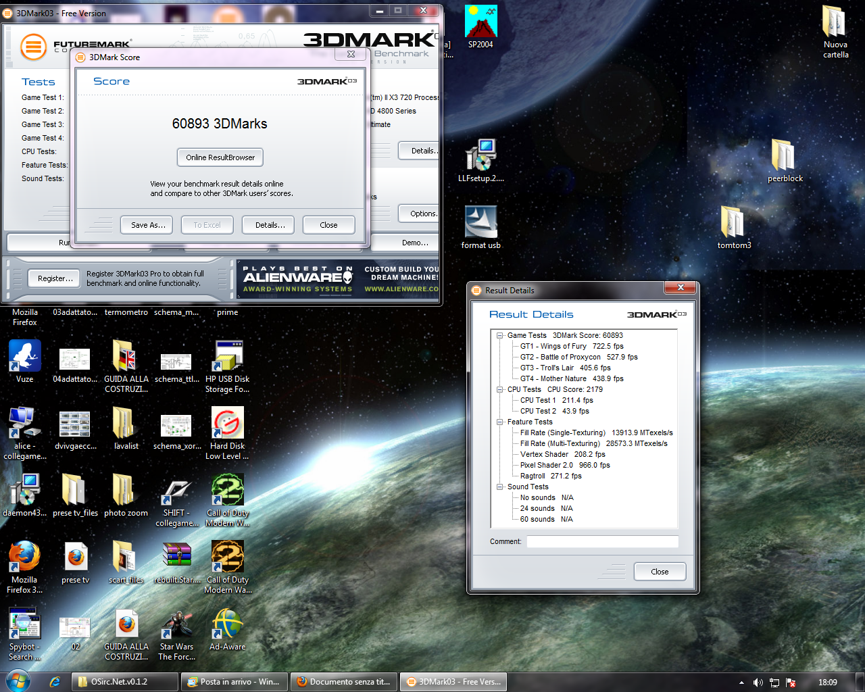Open Spybot - Search shortcut
The height and width of the screenshot is (692, 865).
[25, 635]
